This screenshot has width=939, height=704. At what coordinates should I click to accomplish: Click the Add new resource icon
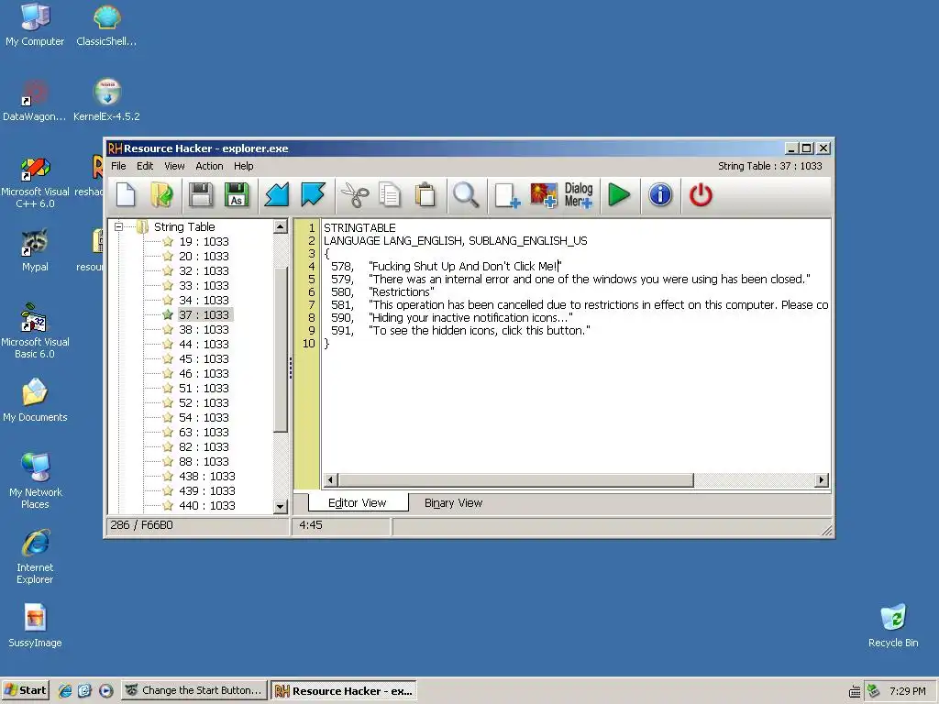tap(506, 195)
